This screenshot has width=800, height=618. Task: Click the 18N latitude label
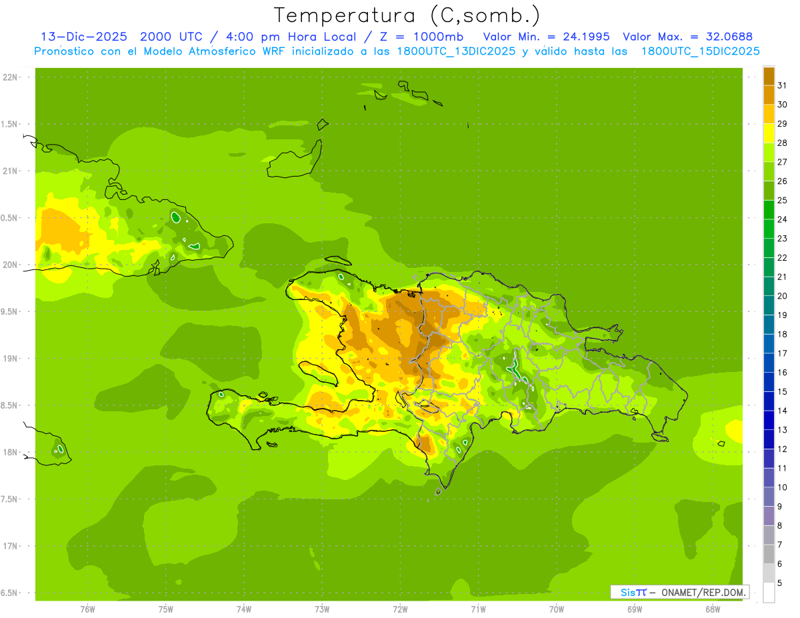point(11,452)
